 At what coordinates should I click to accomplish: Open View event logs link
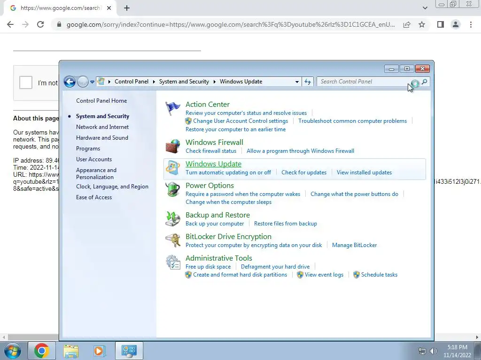coord(324,275)
